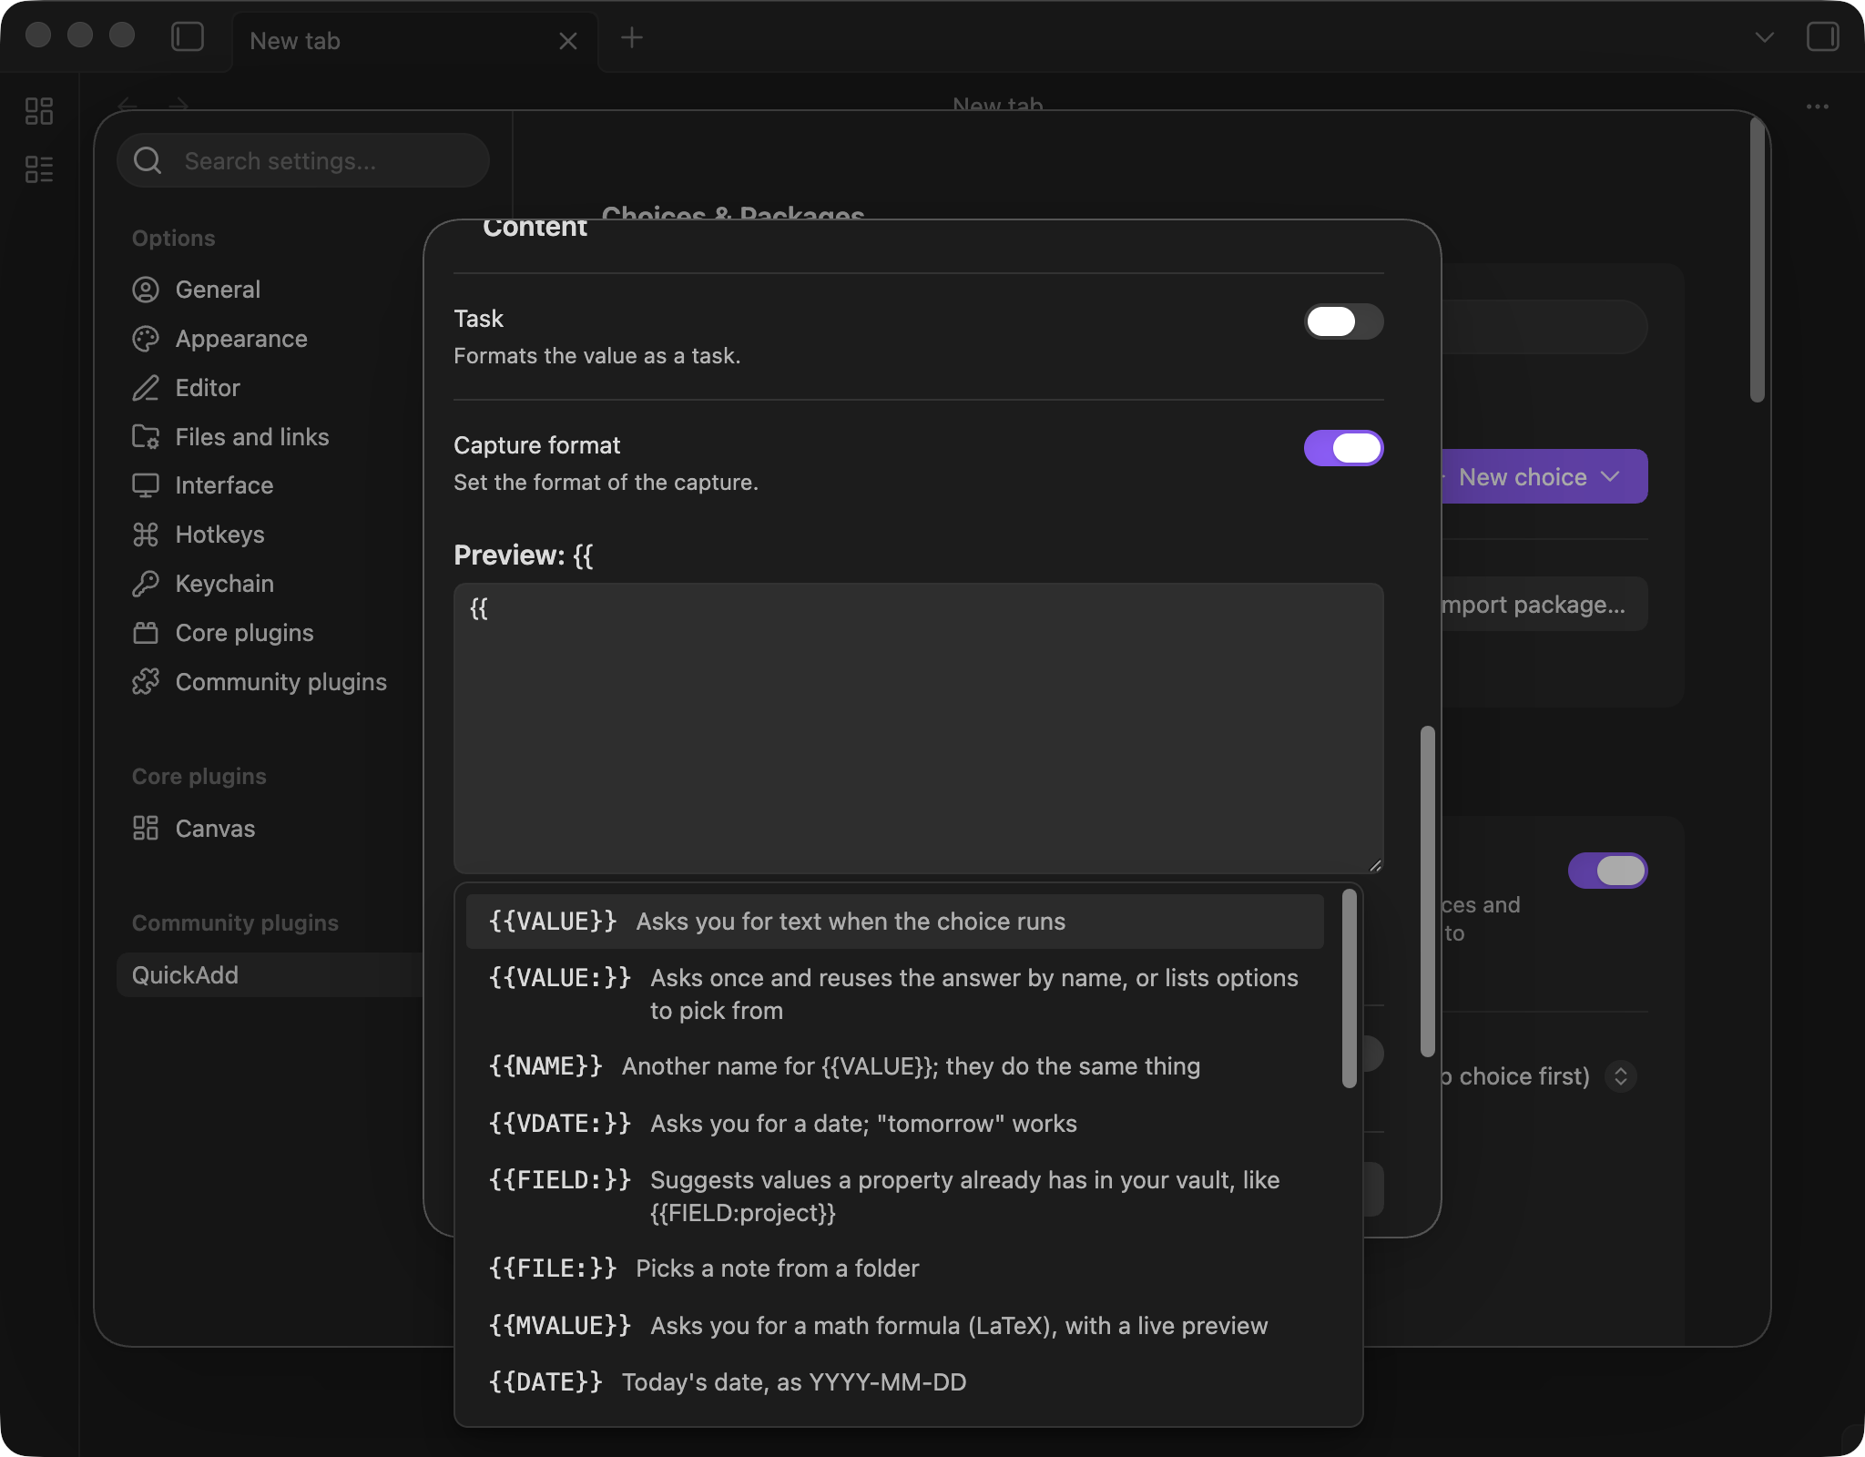The image size is (1865, 1457).
Task: Open the three-dot more options menu
Action: click(x=1817, y=107)
